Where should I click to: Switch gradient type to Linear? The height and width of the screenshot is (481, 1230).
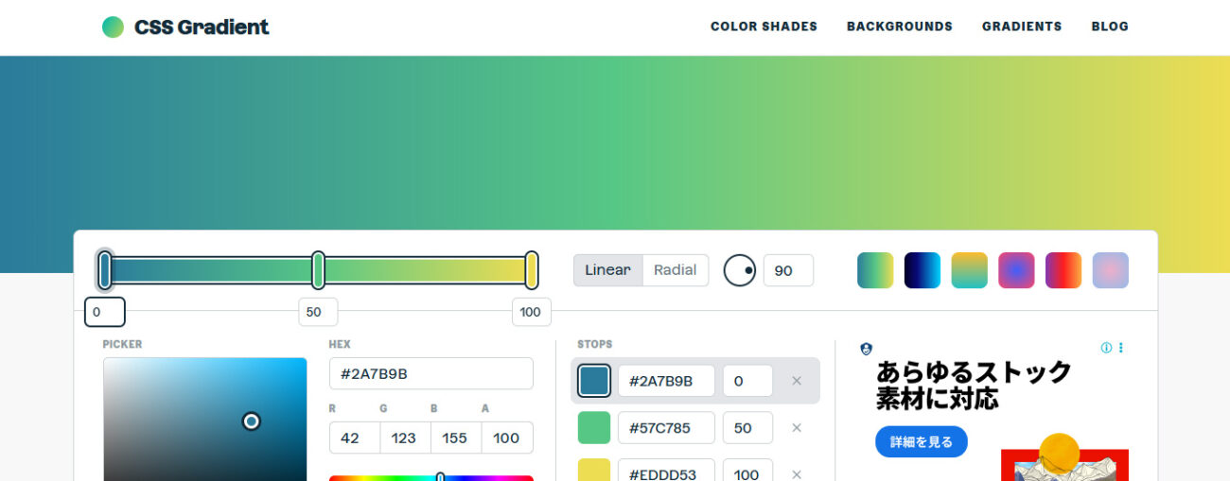point(607,270)
